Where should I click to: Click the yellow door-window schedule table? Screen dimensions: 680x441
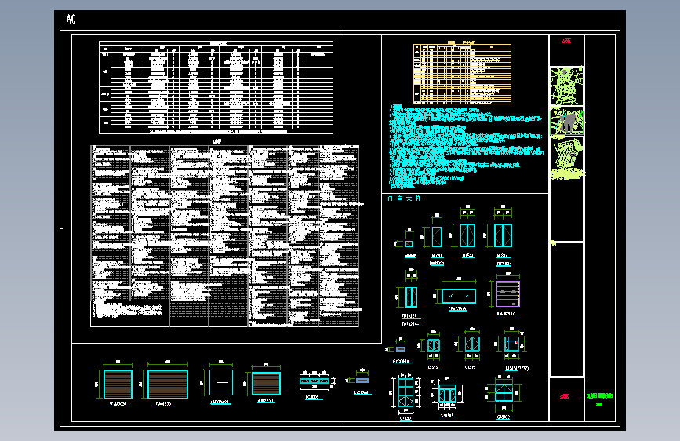[x=462, y=75]
